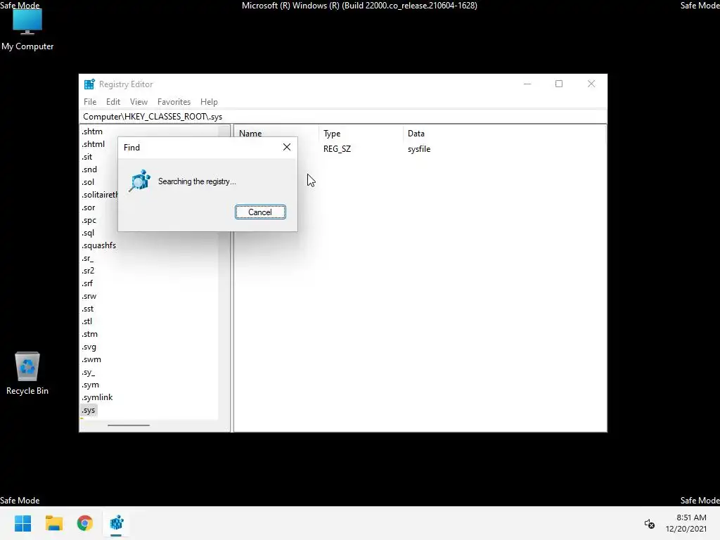The width and height of the screenshot is (720, 540).
Task: Minimize the Registry Editor window
Action: [527, 84]
